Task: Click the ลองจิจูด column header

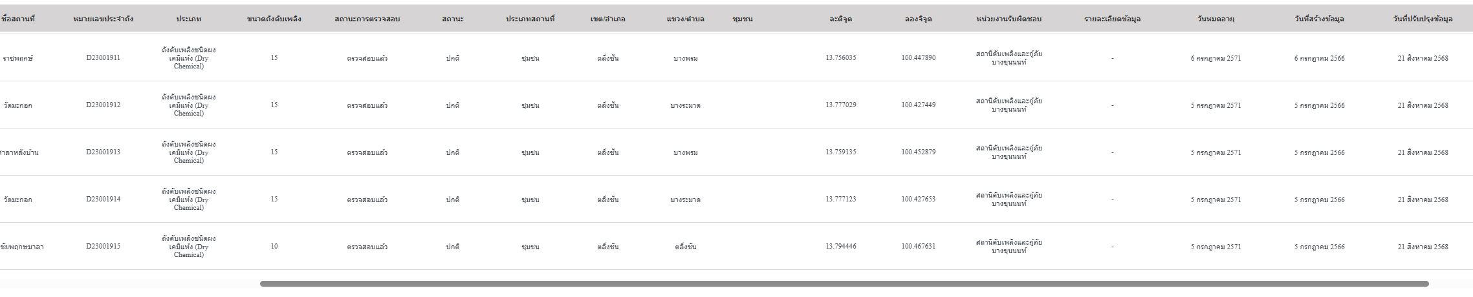Action: 919,19
